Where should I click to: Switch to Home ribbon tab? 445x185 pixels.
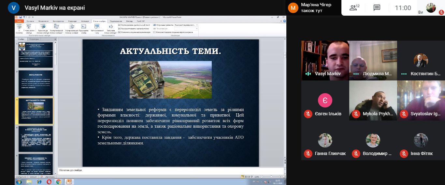click(x=30, y=21)
